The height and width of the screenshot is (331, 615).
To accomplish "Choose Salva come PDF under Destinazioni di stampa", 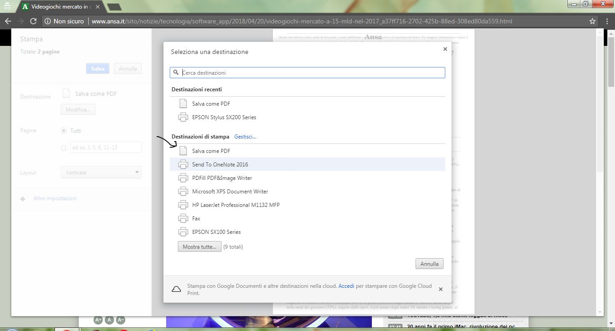I will [x=307, y=151].
